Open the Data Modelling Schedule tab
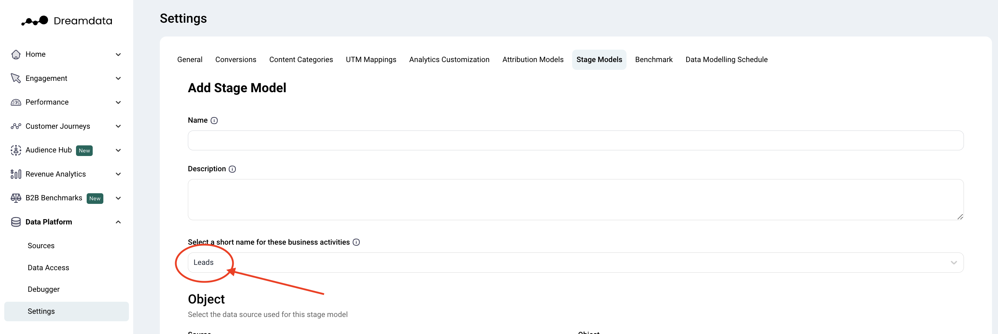Image resolution: width=998 pixels, height=334 pixels. pyautogui.click(x=727, y=60)
